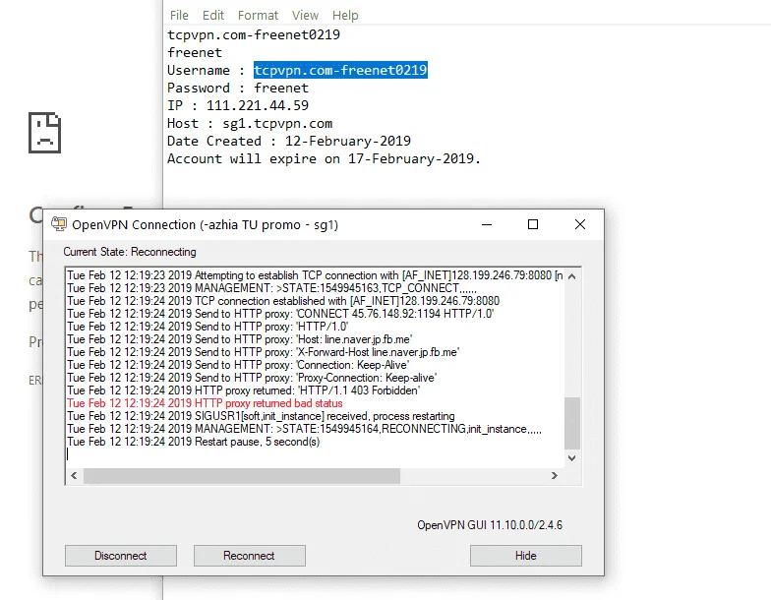Click the log scroll right arrow
Screen dimensions: 771x600
coord(555,476)
